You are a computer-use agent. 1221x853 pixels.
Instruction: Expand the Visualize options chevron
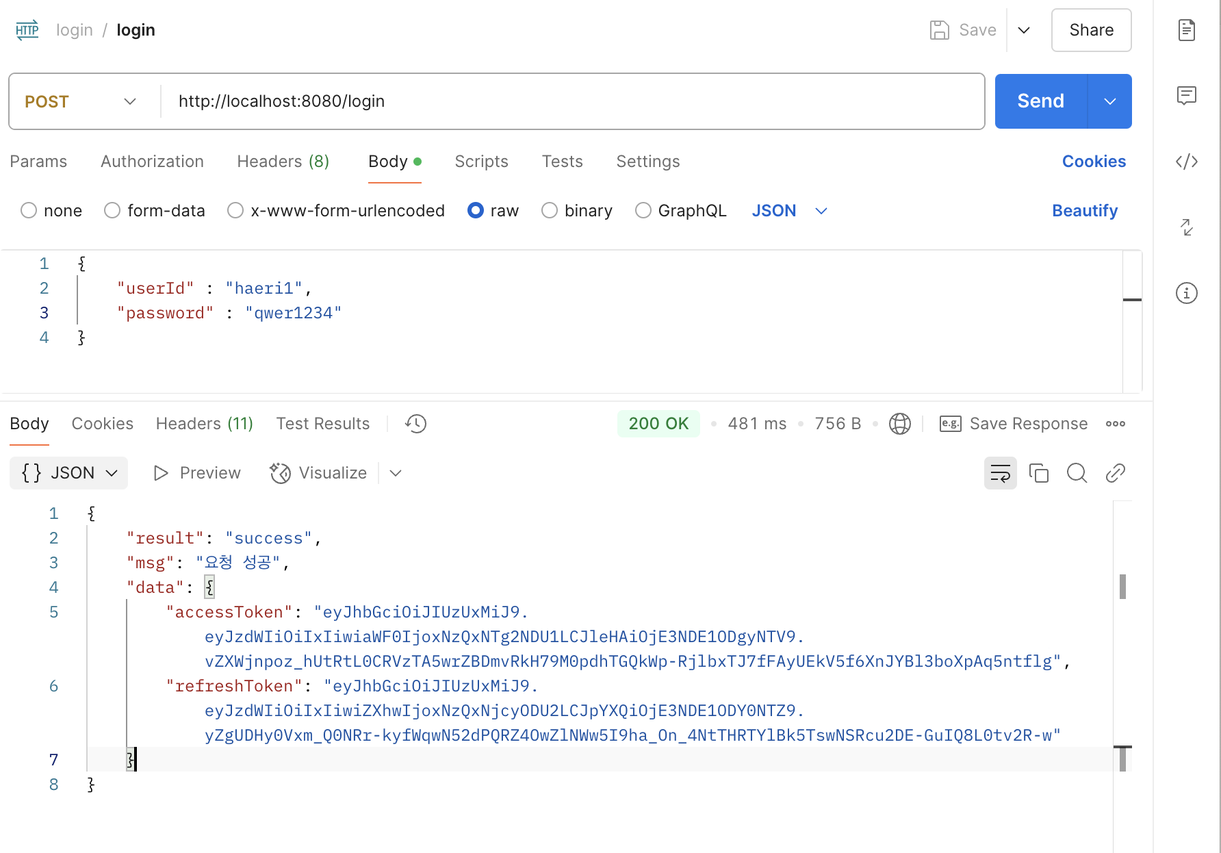(396, 473)
